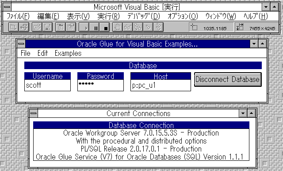283x171 pixels.
Task: Click 'With the procedural and distributed options'
Action: point(141,141)
